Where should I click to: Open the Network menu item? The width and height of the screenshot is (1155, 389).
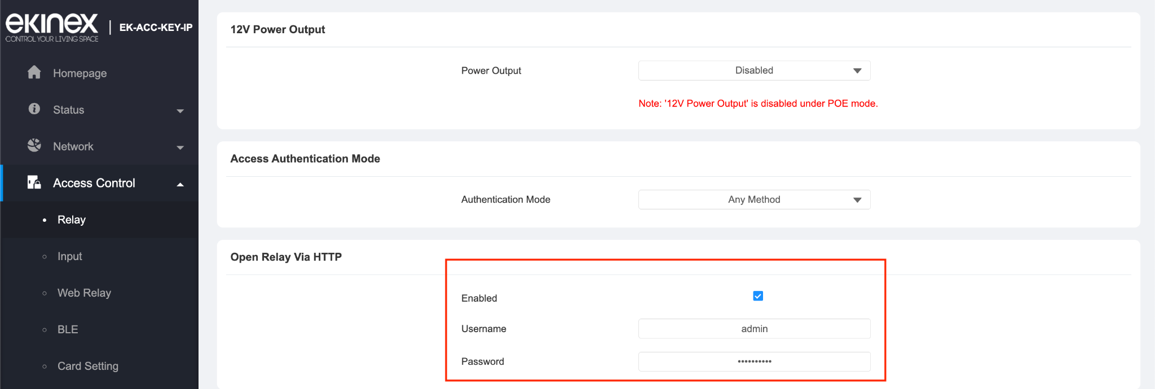pos(99,146)
